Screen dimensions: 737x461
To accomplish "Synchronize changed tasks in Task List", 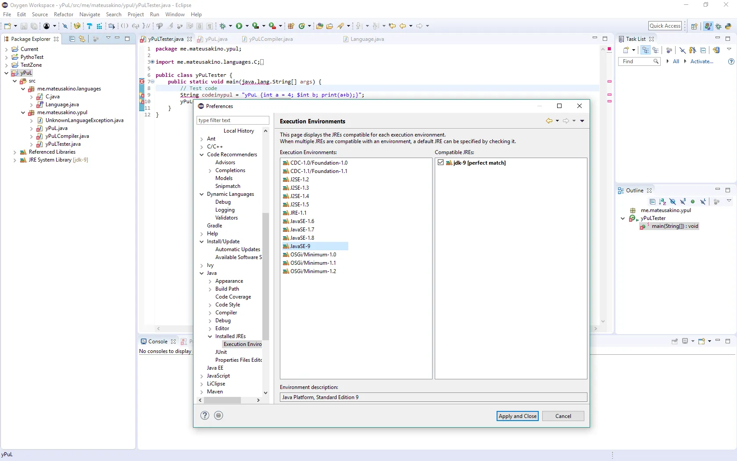I will 716,50.
